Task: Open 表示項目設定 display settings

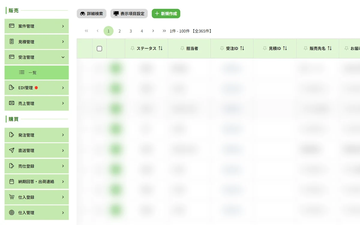Action: coord(129,13)
